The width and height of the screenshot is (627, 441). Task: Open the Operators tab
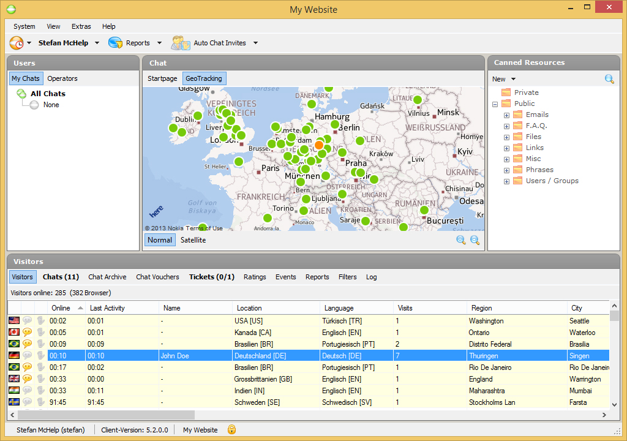(62, 78)
